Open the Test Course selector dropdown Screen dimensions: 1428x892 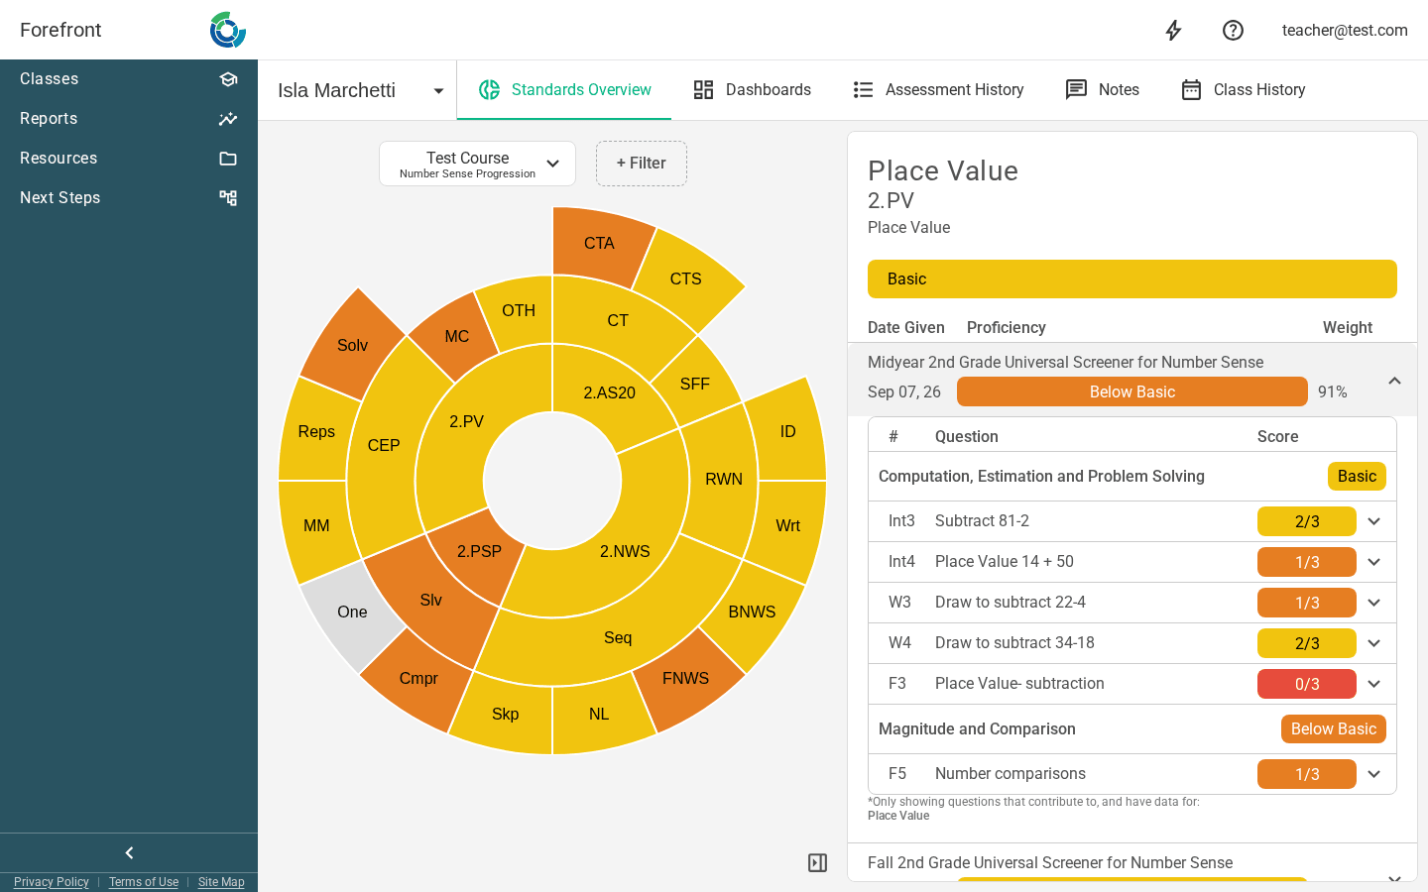pyautogui.click(x=477, y=164)
